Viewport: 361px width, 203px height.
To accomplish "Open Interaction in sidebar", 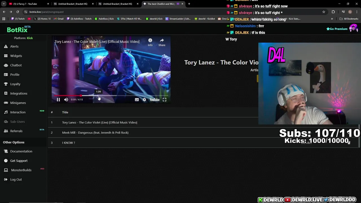I will click(x=18, y=112).
